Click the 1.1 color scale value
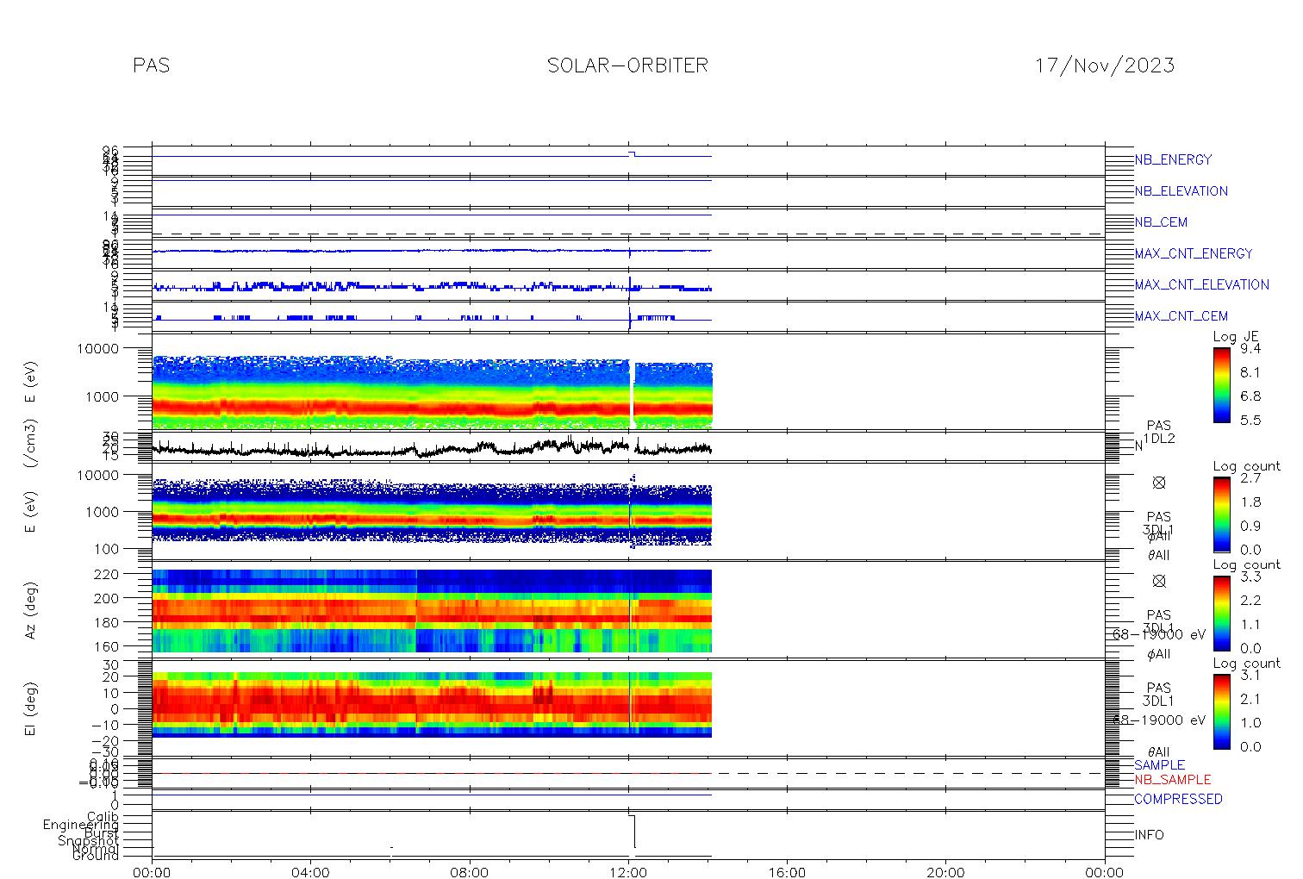 1250,624
